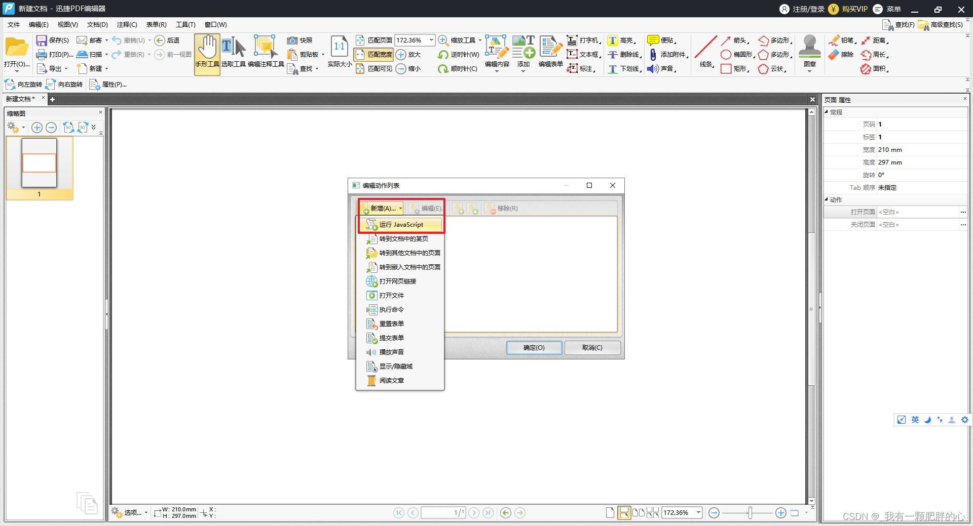This screenshot has width=973, height=526.
Task: Take a snapshot with the 快照 tool
Action: point(301,40)
